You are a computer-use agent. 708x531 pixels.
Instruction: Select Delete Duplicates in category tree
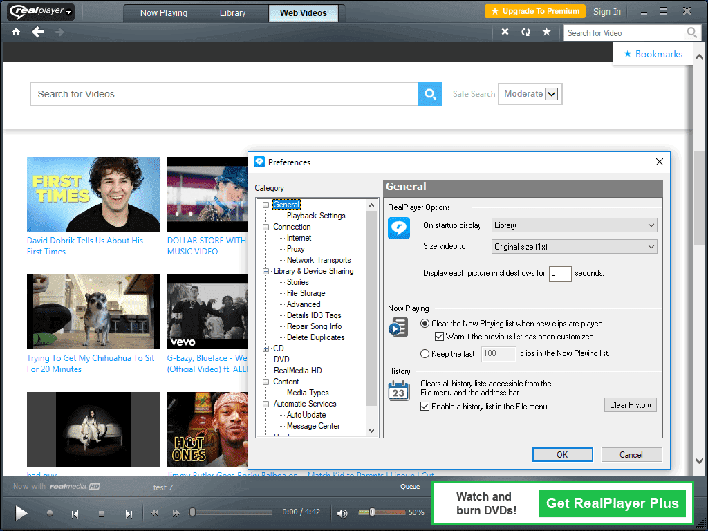point(315,337)
